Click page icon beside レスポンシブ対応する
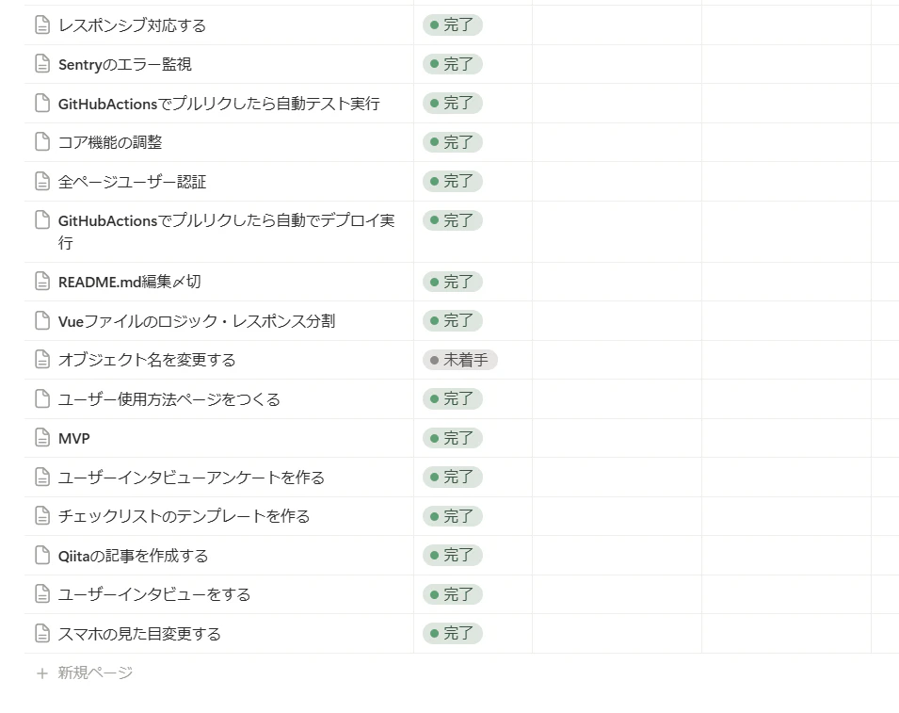 click(x=42, y=25)
